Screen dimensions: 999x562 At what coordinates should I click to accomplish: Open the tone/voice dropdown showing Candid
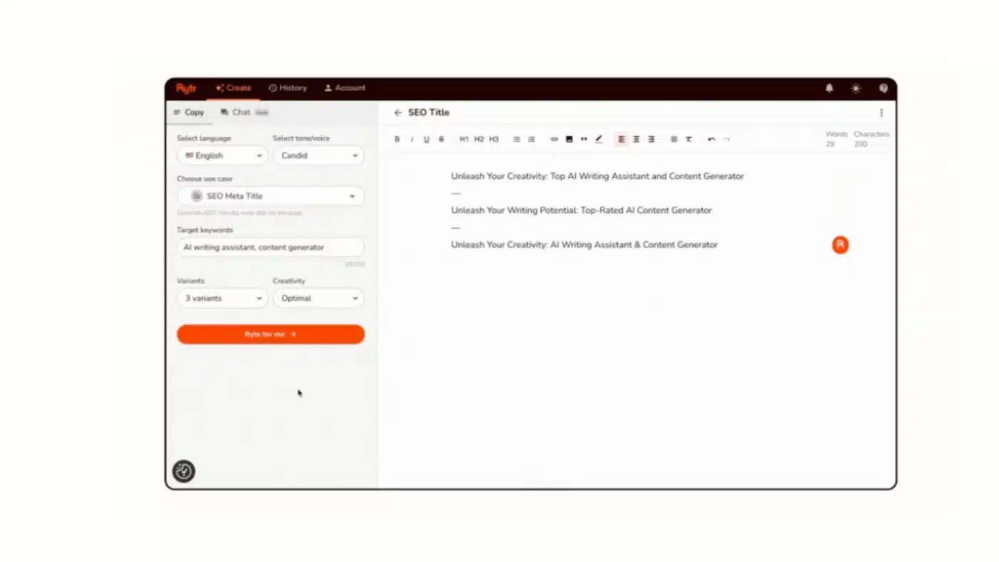318,155
